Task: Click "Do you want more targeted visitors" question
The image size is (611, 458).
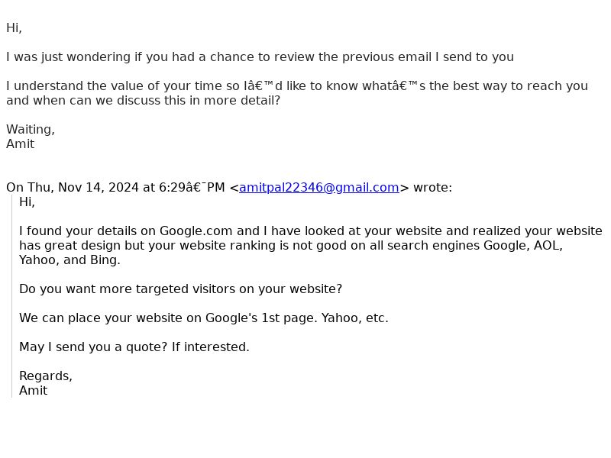Action: tap(180, 289)
